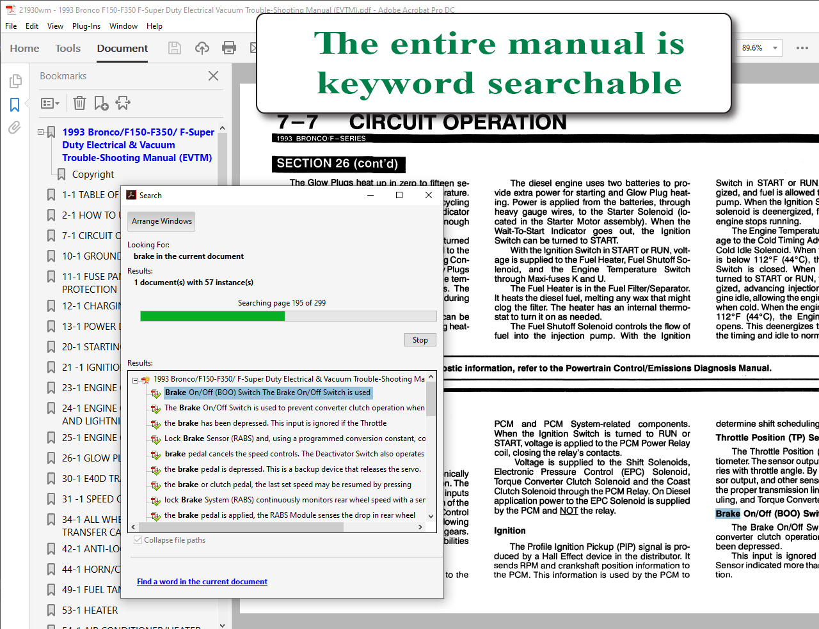Viewport: 819px width, 629px height.
Task: Click Find a word in current document link
Action: tap(202, 582)
